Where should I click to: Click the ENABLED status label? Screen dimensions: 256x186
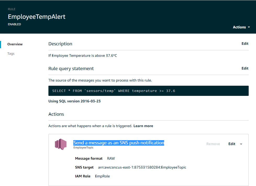(14, 24)
